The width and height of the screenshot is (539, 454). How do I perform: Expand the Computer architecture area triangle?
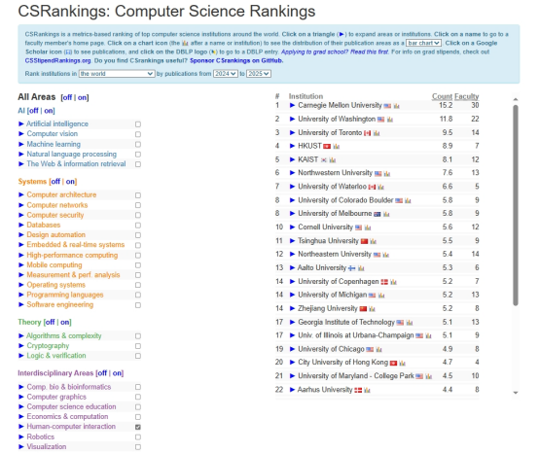click(21, 194)
